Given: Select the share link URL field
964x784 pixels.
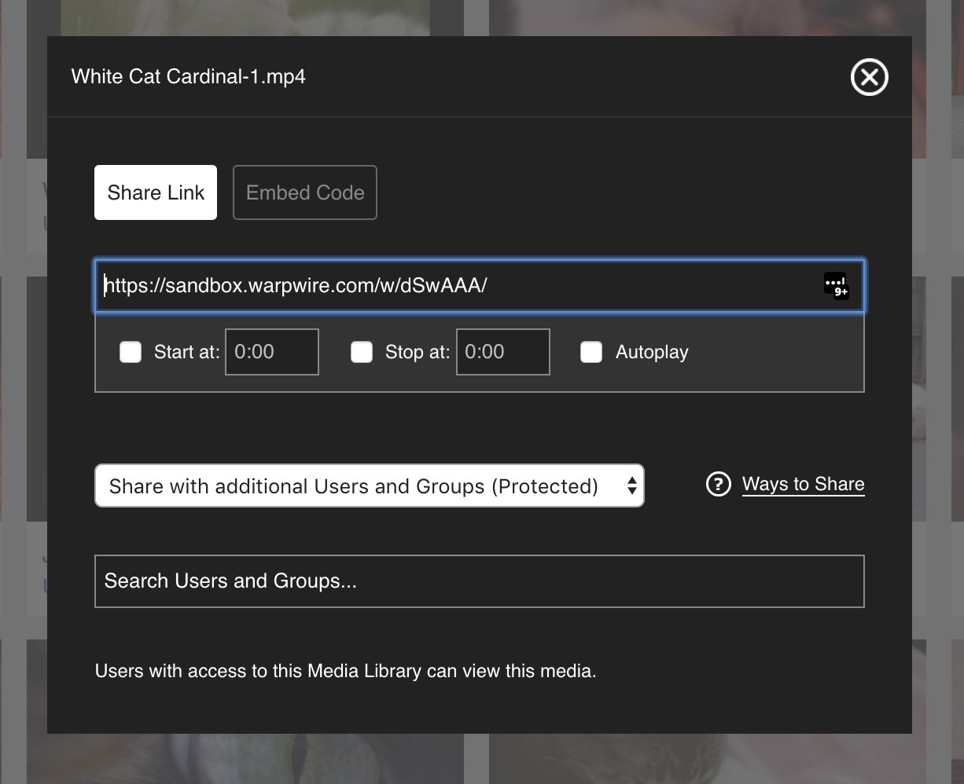Looking at the screenshot, I should 480,285.
